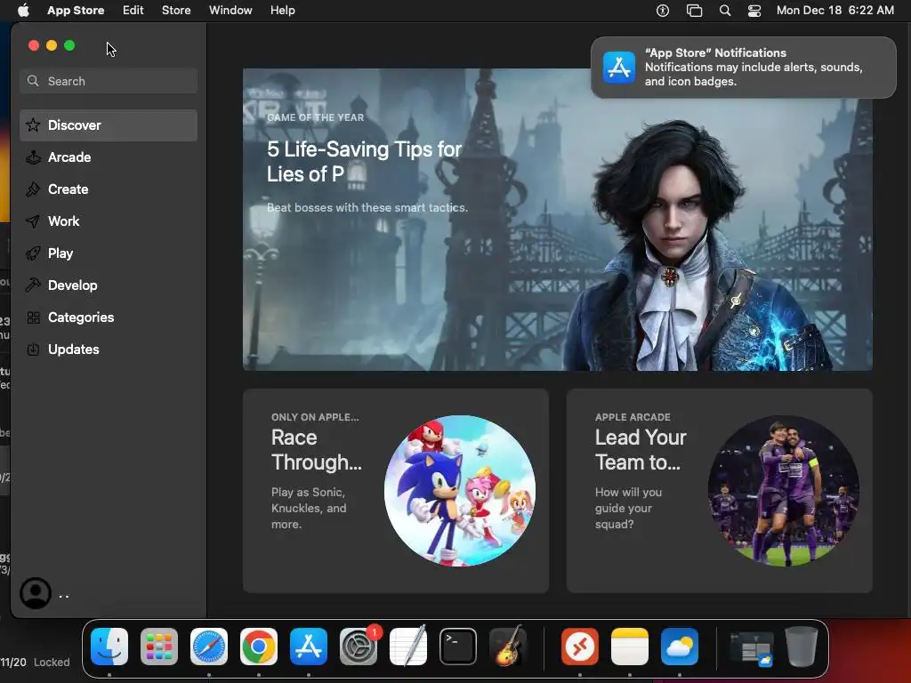Open the Window menu
The height and width of the screenshot is (683, 911).
pyautogui.click(x=230, y=11)
